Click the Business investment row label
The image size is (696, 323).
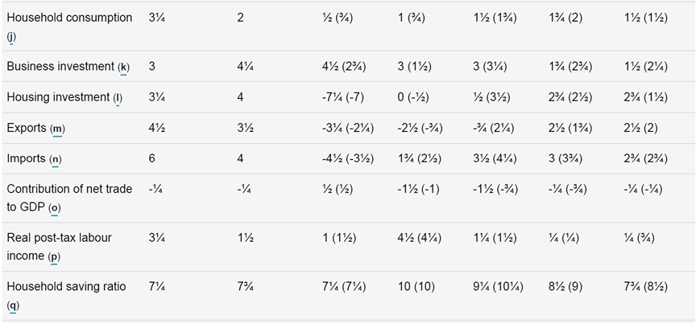coord(60,67)
